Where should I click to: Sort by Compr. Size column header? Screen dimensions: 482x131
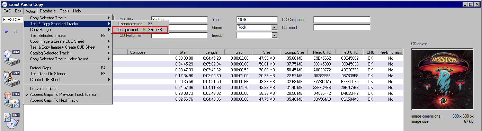pos(294,52)
